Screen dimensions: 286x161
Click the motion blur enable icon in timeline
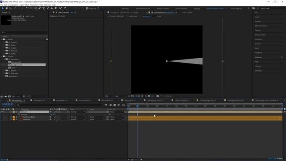pos(118,105)
